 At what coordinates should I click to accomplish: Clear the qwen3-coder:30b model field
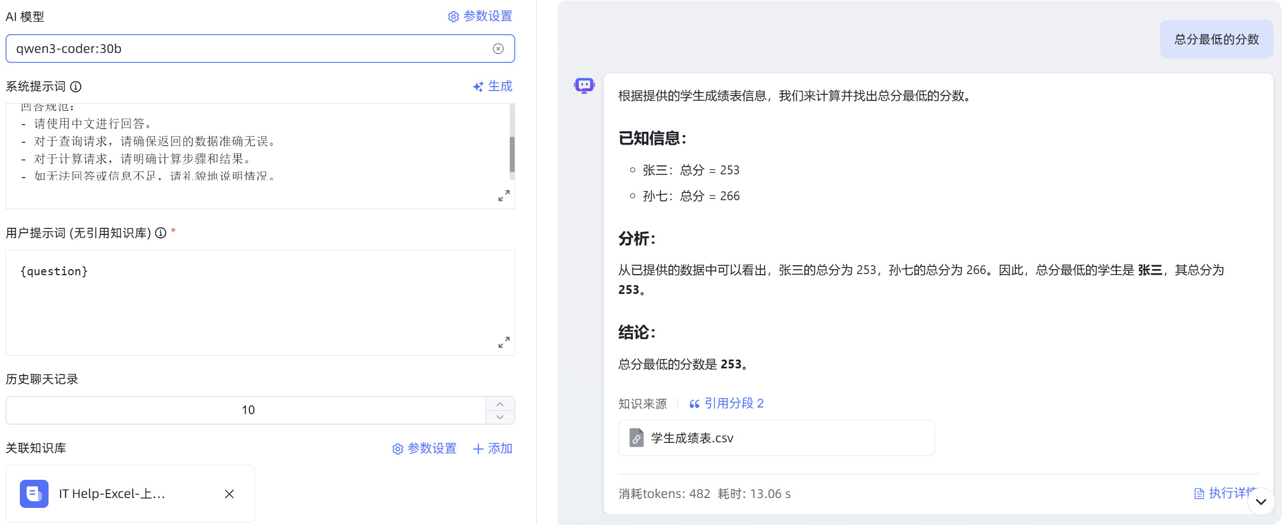click(x=498, y=49)
